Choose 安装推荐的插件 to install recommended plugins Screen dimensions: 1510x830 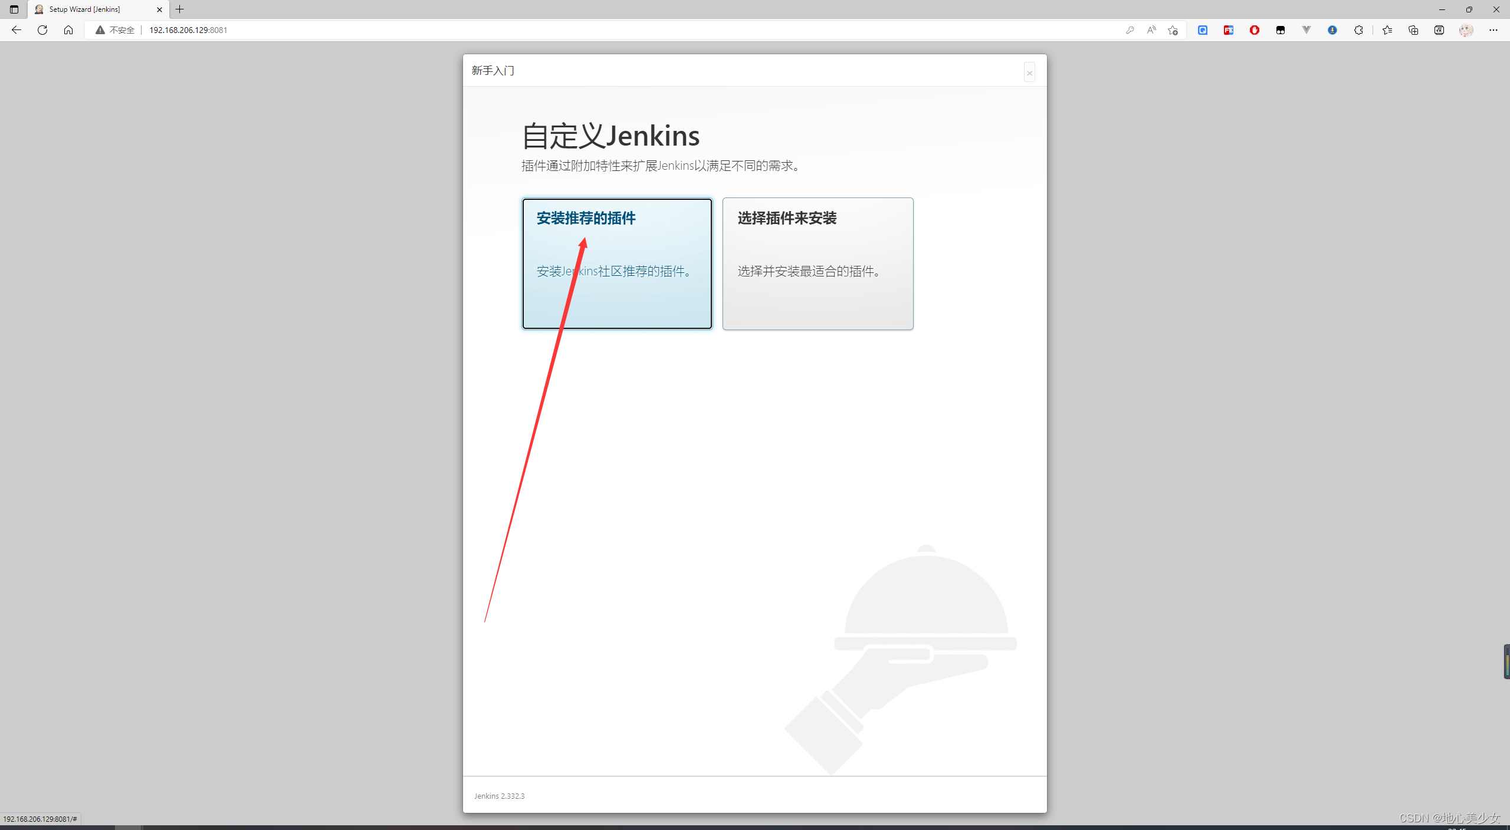tap(617, 263)
